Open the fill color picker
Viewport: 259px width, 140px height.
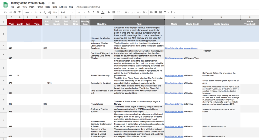point(109,12)
